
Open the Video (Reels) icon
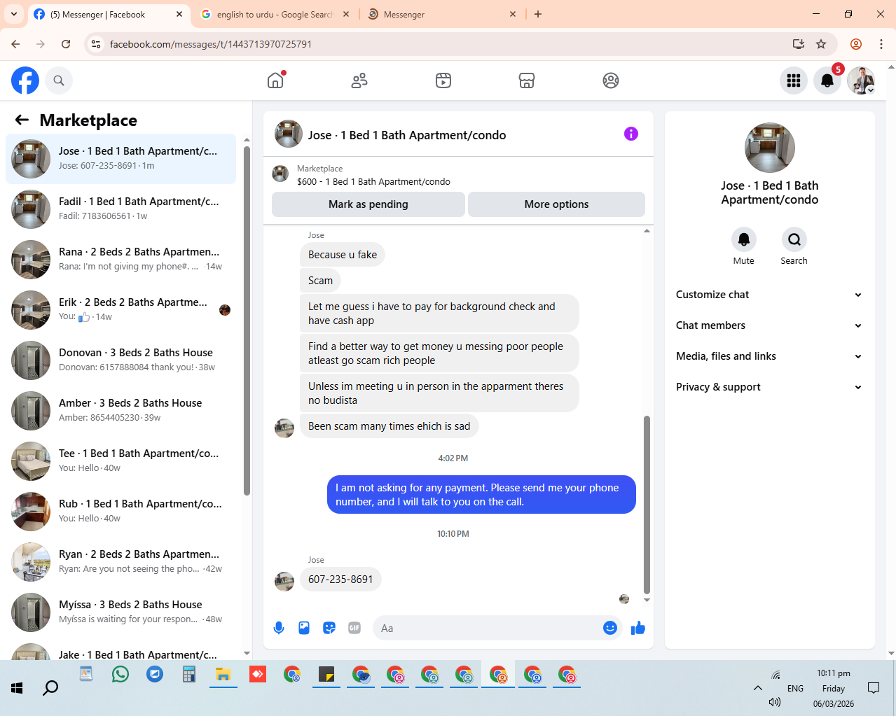443,80
